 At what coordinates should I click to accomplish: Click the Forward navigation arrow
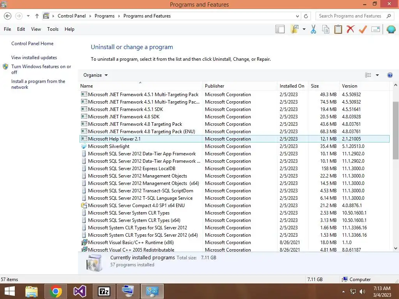[x=19, y=16]
